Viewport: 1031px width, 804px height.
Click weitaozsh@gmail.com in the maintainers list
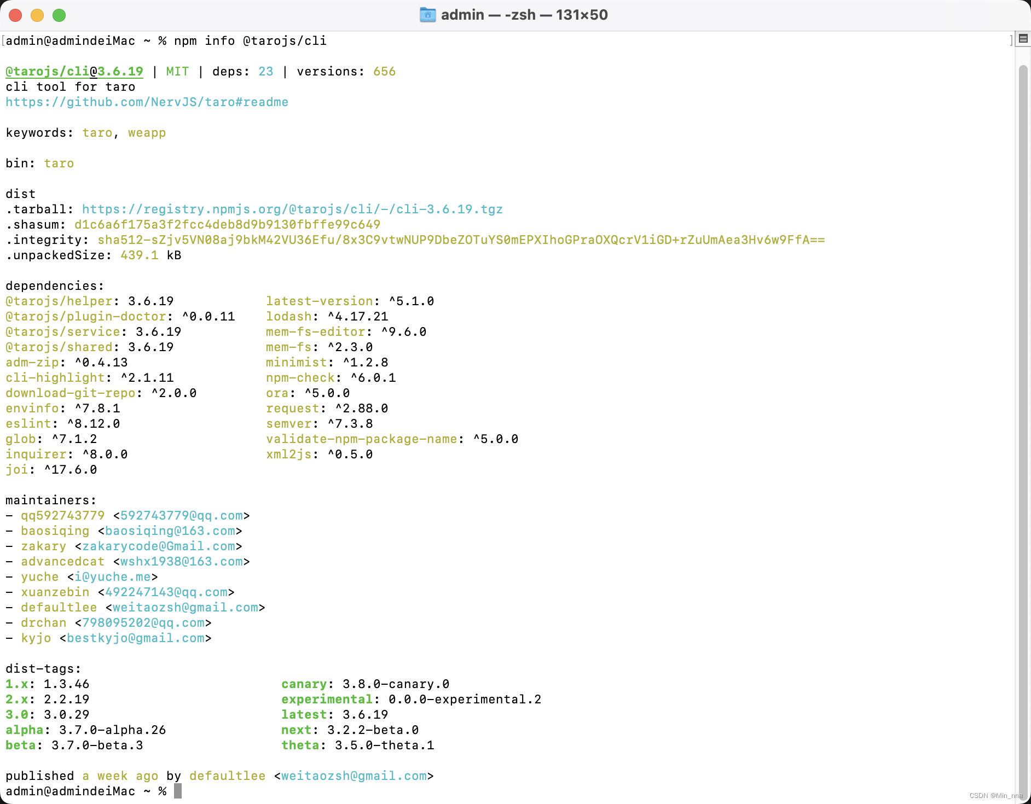click(186, 608)
